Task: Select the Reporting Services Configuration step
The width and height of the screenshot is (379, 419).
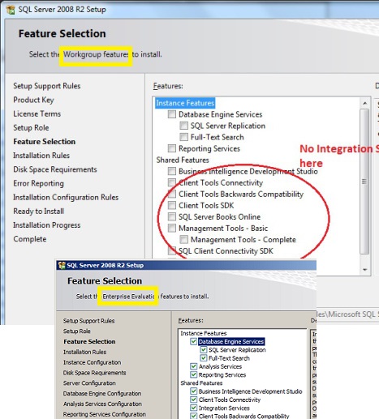Action: [104, 414]
